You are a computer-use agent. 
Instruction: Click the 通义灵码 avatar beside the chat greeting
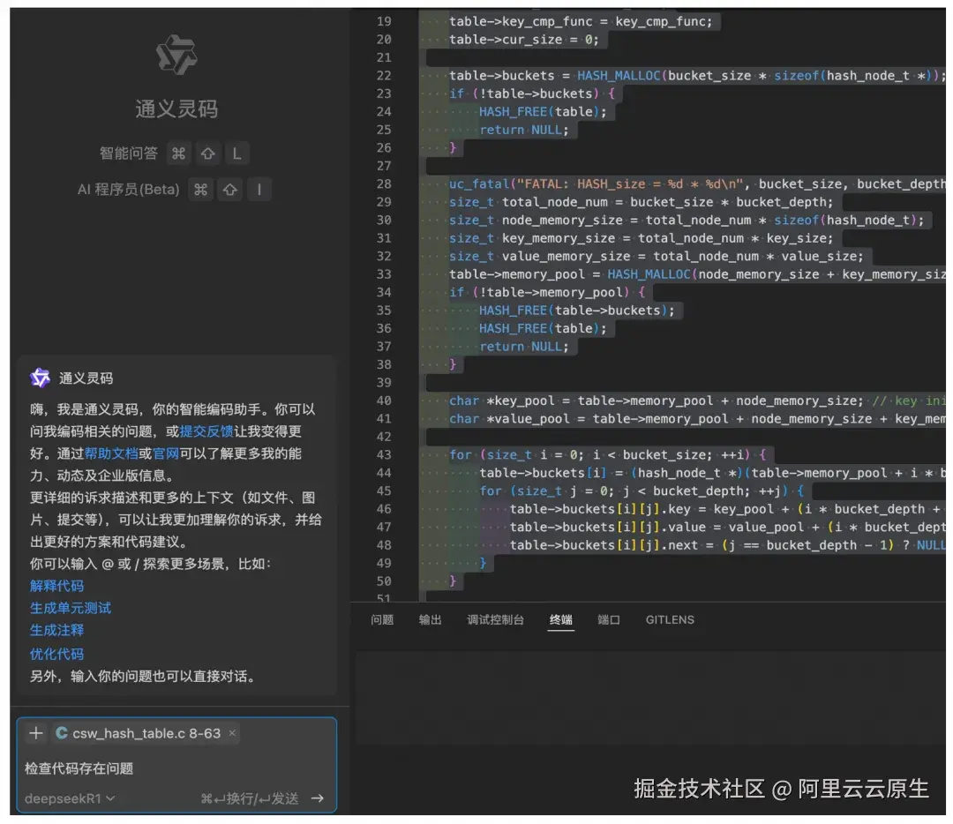(39, 378)
